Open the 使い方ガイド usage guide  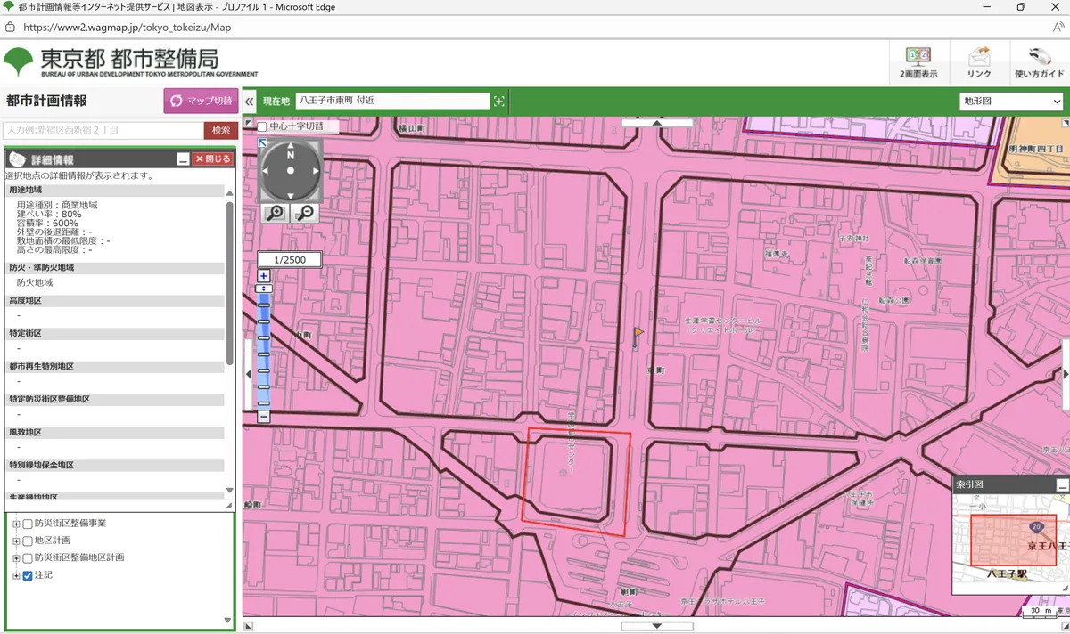click(x=1039, y=62)
